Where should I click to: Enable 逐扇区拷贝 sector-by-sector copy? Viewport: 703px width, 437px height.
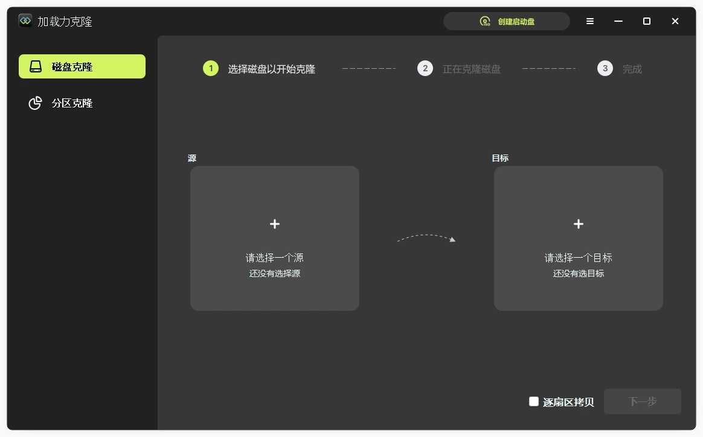[533, 401]
